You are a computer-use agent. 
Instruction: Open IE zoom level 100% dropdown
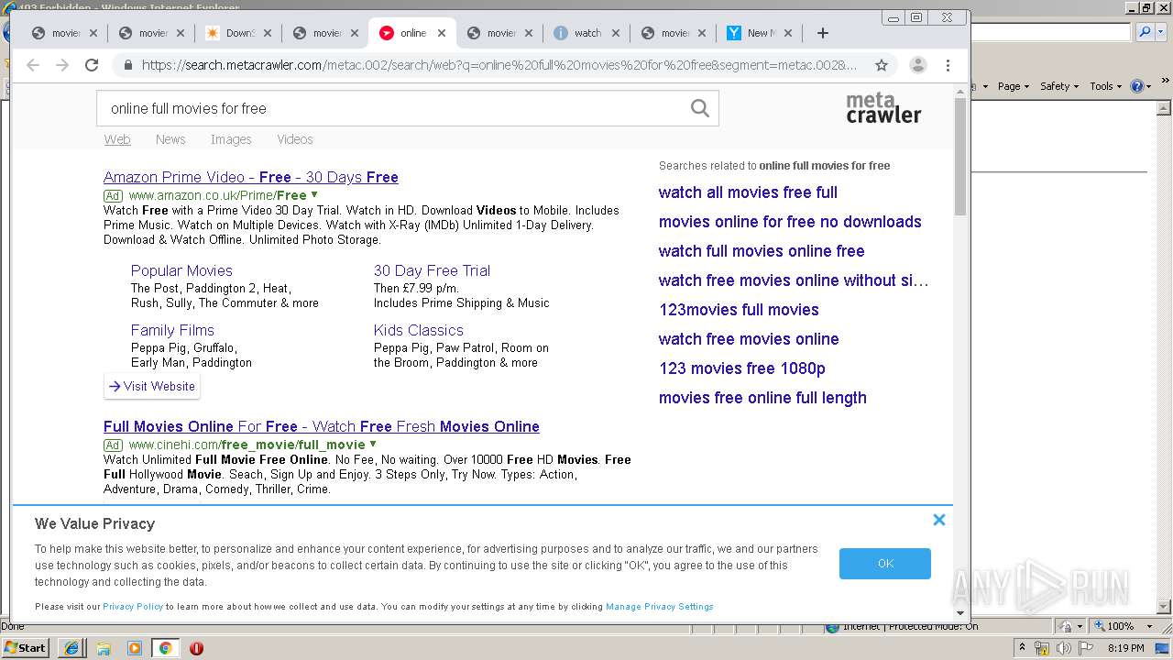pyautogui.click(x=1149, y=626)
